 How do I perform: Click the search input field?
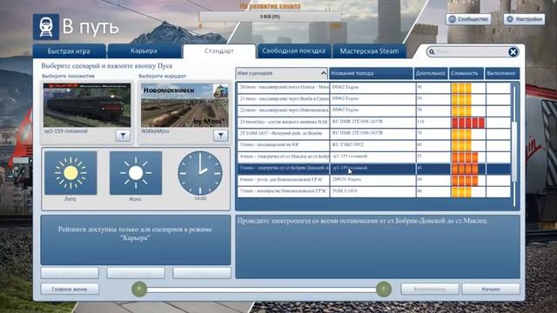click(472, 52)
